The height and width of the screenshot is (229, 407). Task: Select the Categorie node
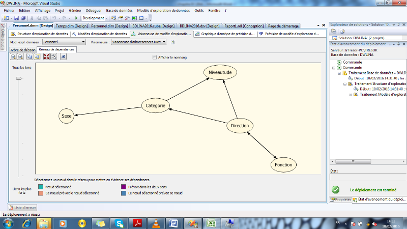click(x=156, y=105)
